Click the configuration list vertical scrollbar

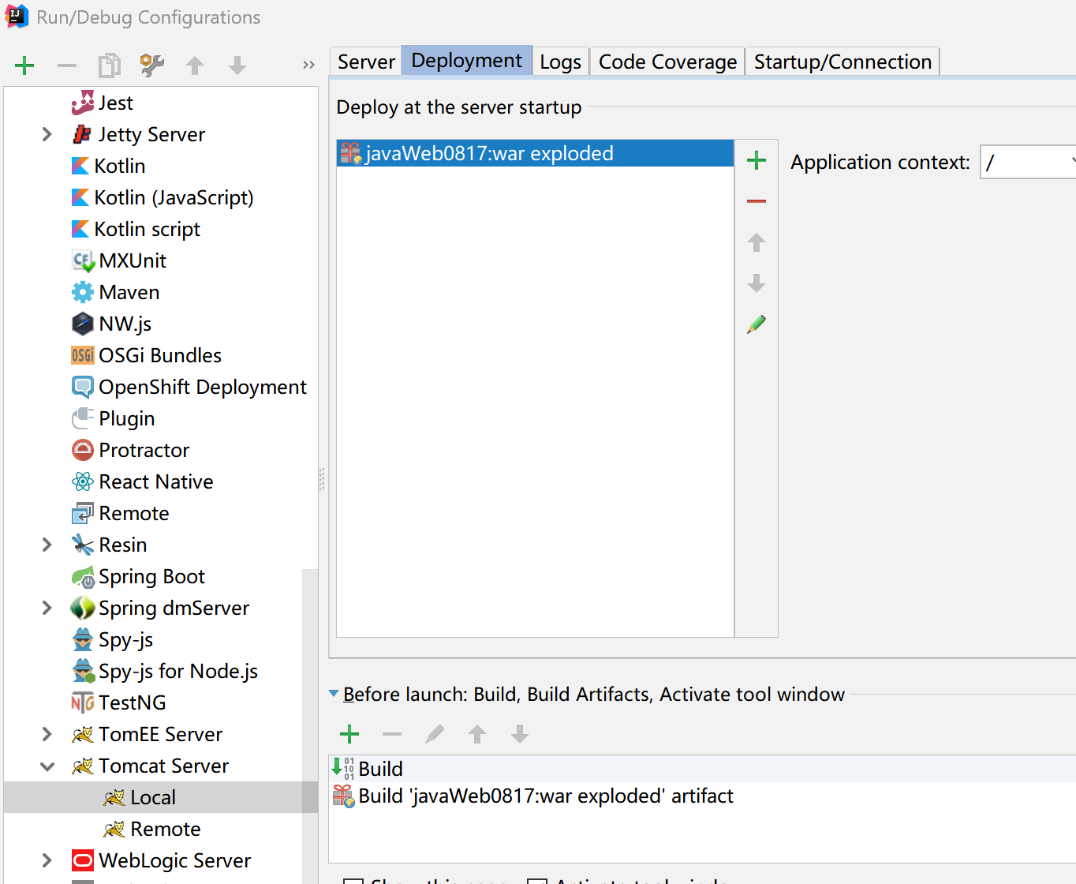310,726
